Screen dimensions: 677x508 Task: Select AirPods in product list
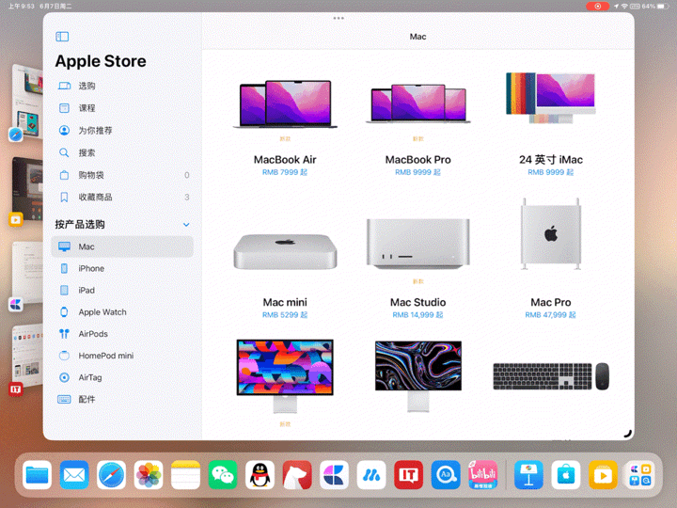pyautogui.click(x=122, y=334)
